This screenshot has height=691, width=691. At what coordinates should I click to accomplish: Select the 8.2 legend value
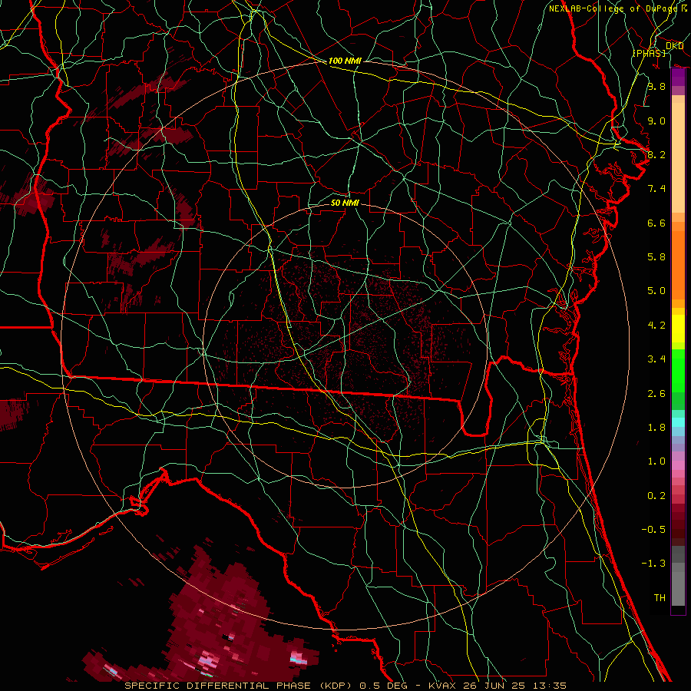656,154
